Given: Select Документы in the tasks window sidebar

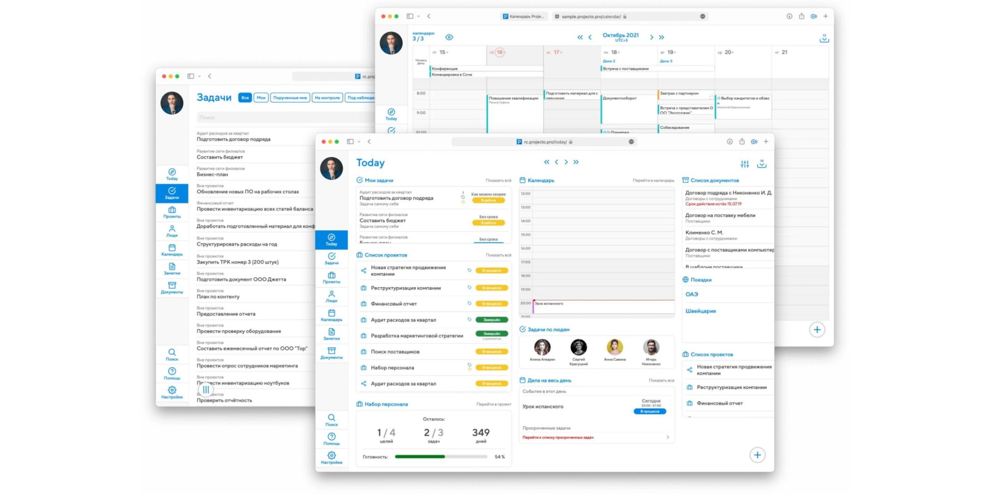Looking at the screenshot, I should [172, 288].
